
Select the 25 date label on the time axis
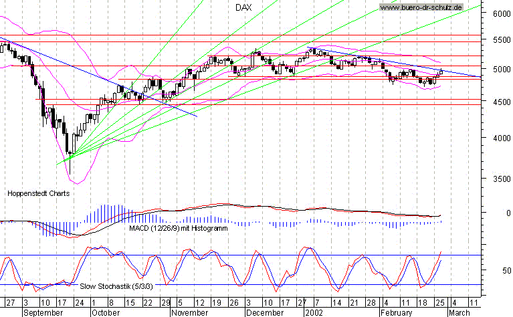click(440, 302)
